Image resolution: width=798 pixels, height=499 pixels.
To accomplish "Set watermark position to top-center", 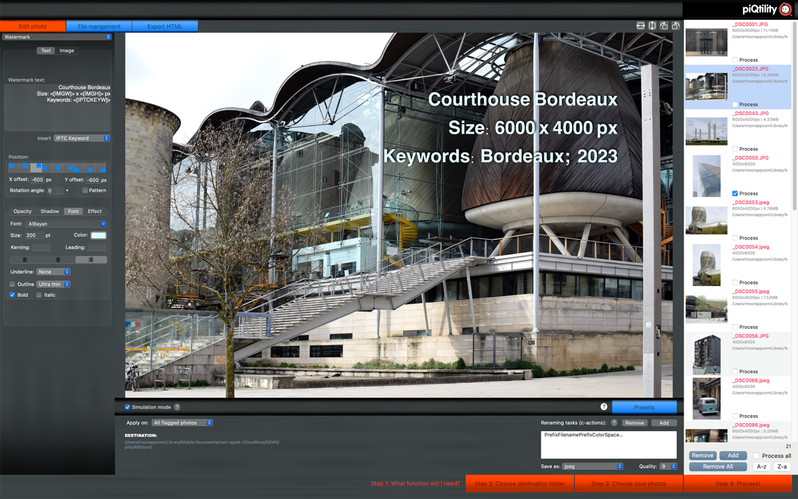I will tap(25, 168).
